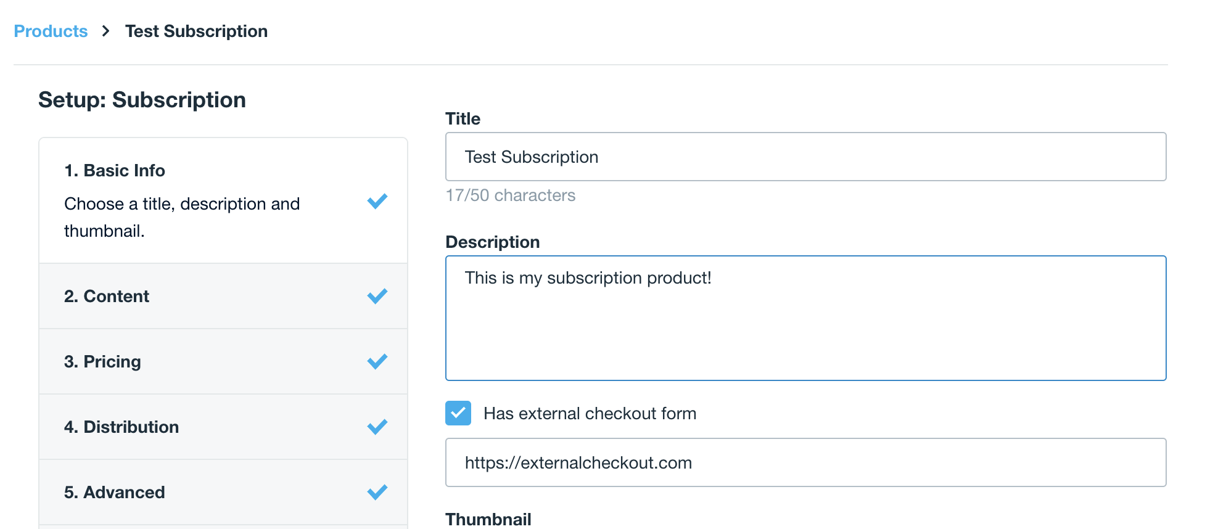Click the 17/50 characters counter text
Image resolution: width=1226 pixels, height=529 pixels.
(x=510, y=195)
